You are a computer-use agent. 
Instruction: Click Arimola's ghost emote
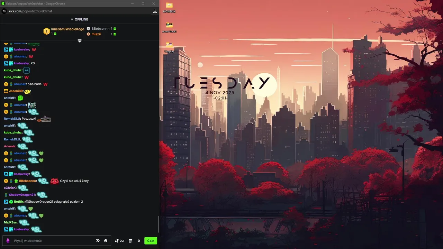click(x=22, y=146)
